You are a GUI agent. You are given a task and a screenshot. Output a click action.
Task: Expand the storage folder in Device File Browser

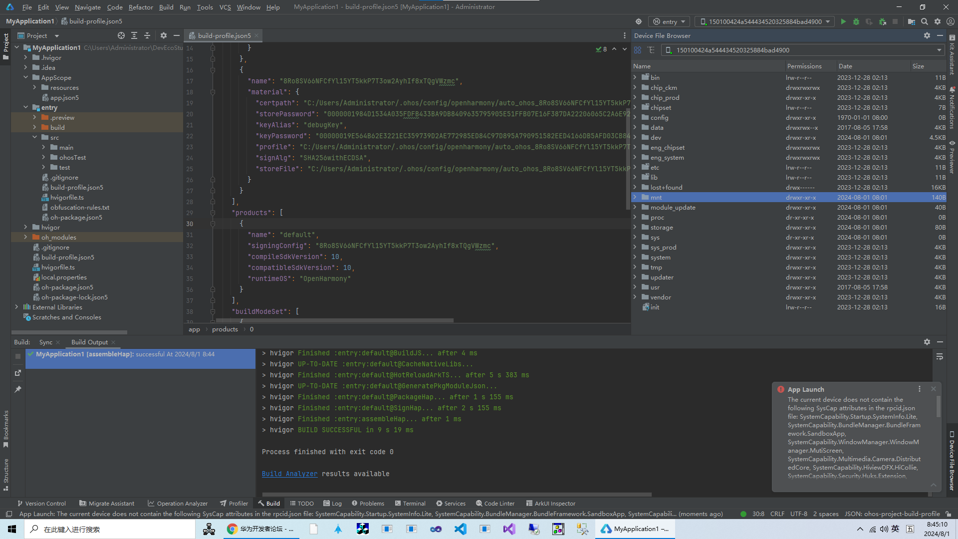[x=635, y=227]
